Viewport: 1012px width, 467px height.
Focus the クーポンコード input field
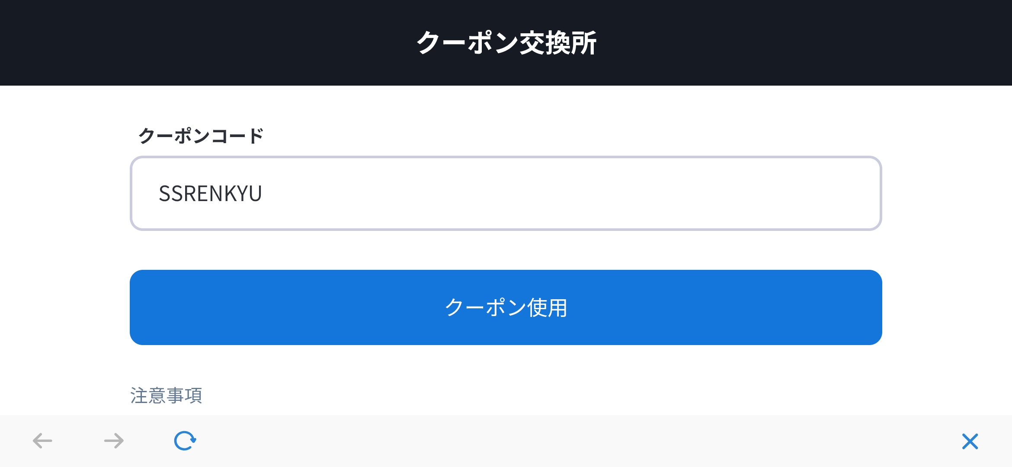click(x=505, y=193)
